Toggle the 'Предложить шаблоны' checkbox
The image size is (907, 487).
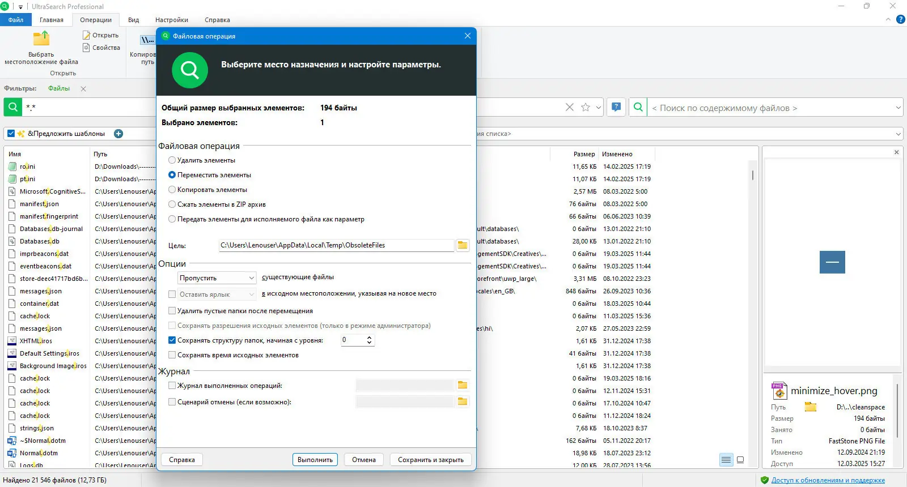(11, 134)
